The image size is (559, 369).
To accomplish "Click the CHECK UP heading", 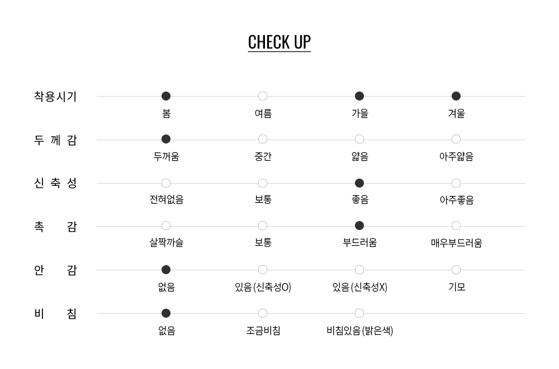I will pyautogui.click(x=279, y=42).
